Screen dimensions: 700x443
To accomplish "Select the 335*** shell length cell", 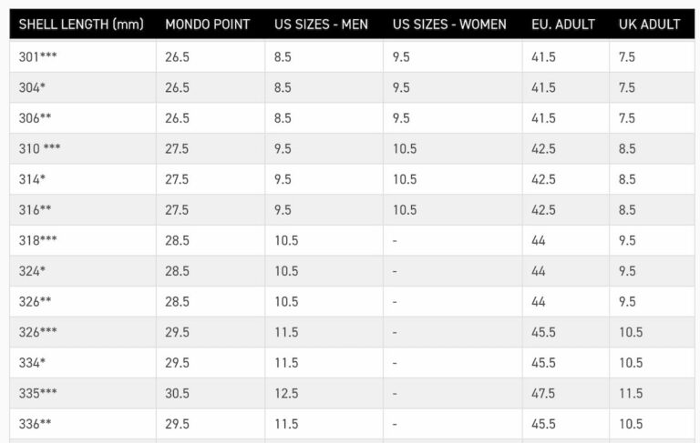I will pyautogui.click(x=37, y=394).
